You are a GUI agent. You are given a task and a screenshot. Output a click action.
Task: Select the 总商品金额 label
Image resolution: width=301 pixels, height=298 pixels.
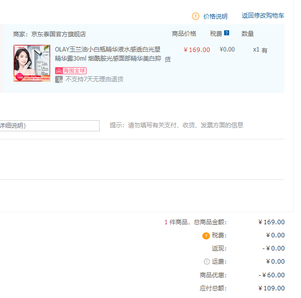click(x=210, y=222)
